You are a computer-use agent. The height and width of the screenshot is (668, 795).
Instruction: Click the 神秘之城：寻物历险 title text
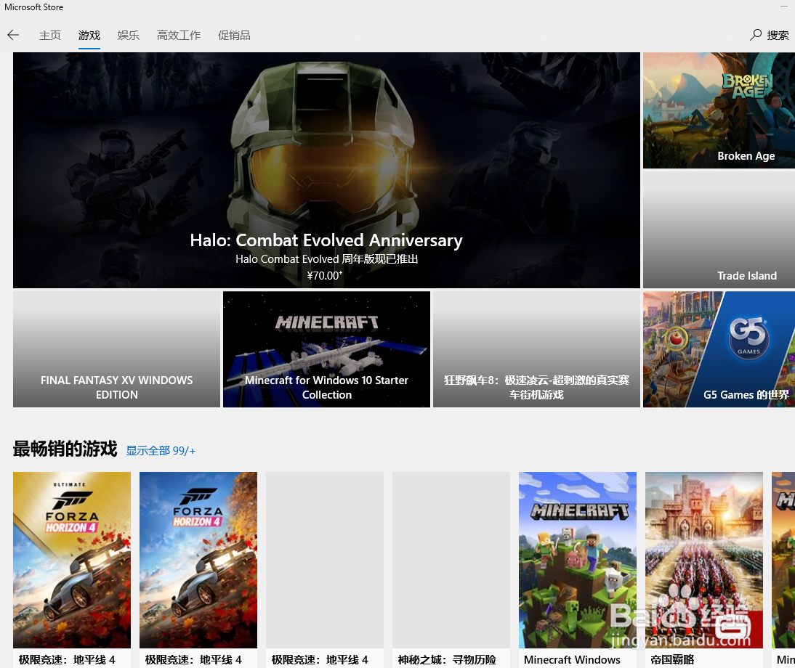pyautogui.click(x=447, y=660)
